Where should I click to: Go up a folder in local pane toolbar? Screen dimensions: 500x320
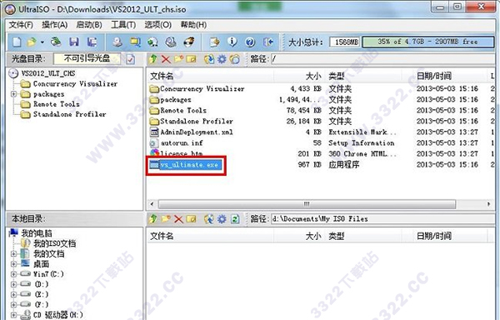click(153, 219)
